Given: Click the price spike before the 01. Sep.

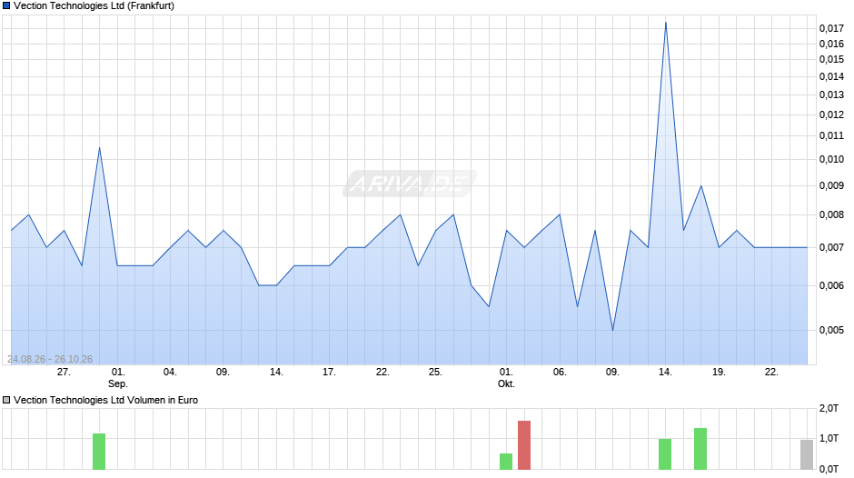Looking at the screenshot, I should pos(99,148).
